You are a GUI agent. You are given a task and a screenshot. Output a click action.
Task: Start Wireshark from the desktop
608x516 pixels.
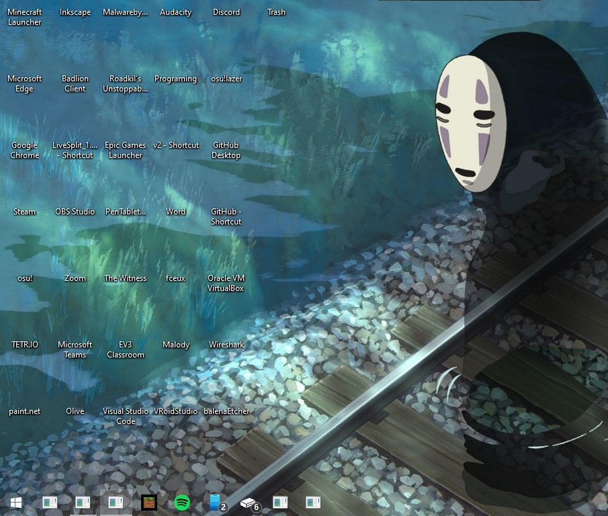point(226,345)
